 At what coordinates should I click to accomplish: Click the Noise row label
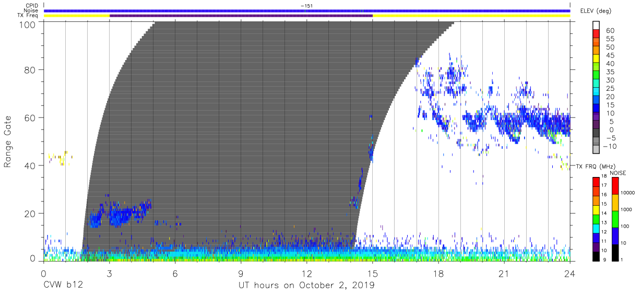tap(30, 10)
